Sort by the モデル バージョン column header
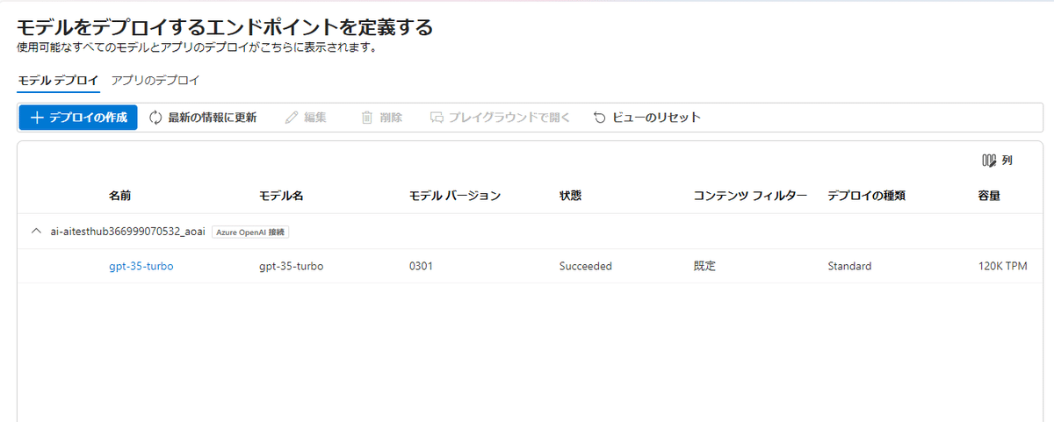The width and height of the screenshot is (1054, 422). point(455,196)
